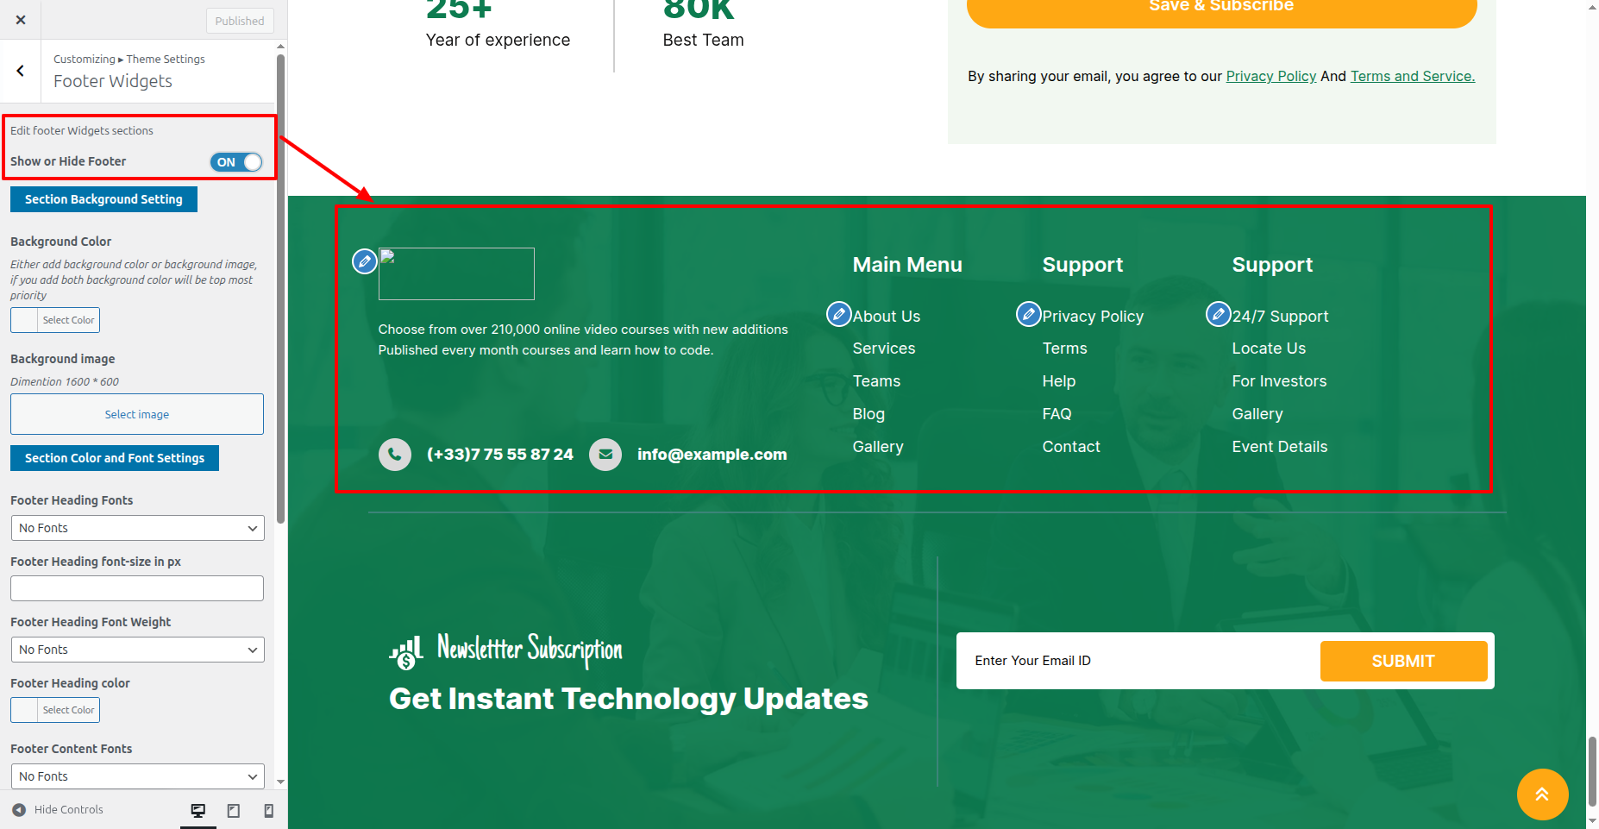Click edit pencil next to 24/7 Support
1599x829 pixels.
tap(1218, 314)
